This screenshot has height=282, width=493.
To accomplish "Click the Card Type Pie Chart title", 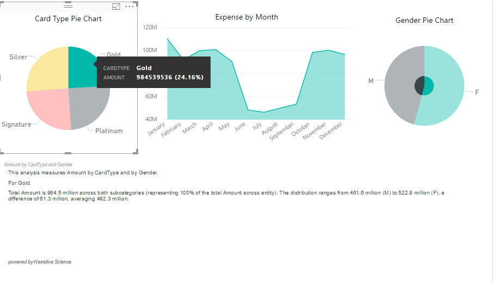I will (x=68, y=19).
